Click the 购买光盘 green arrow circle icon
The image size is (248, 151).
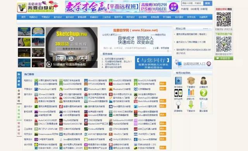pos(203,93)
